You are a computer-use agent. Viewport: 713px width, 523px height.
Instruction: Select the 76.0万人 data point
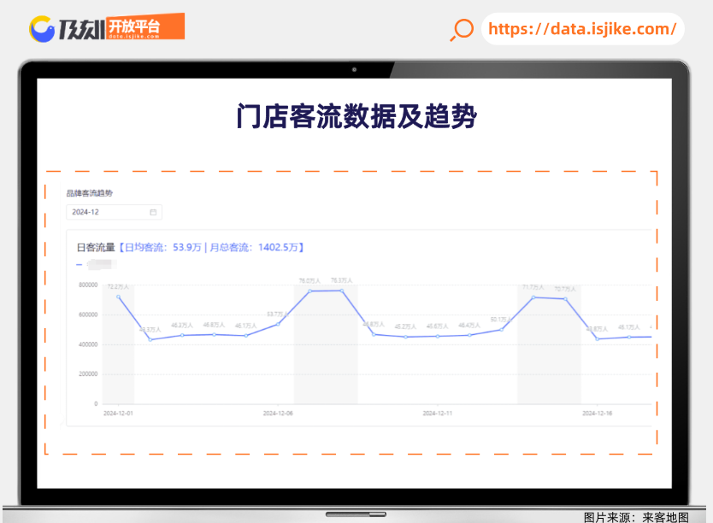pyautogui.click(x=309, y=291)
